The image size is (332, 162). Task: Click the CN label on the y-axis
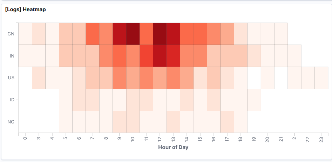(11, 34)
